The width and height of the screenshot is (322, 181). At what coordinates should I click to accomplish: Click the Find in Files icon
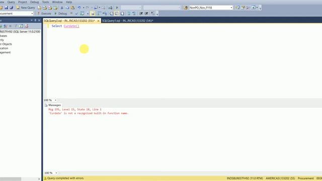pos(186,8)
